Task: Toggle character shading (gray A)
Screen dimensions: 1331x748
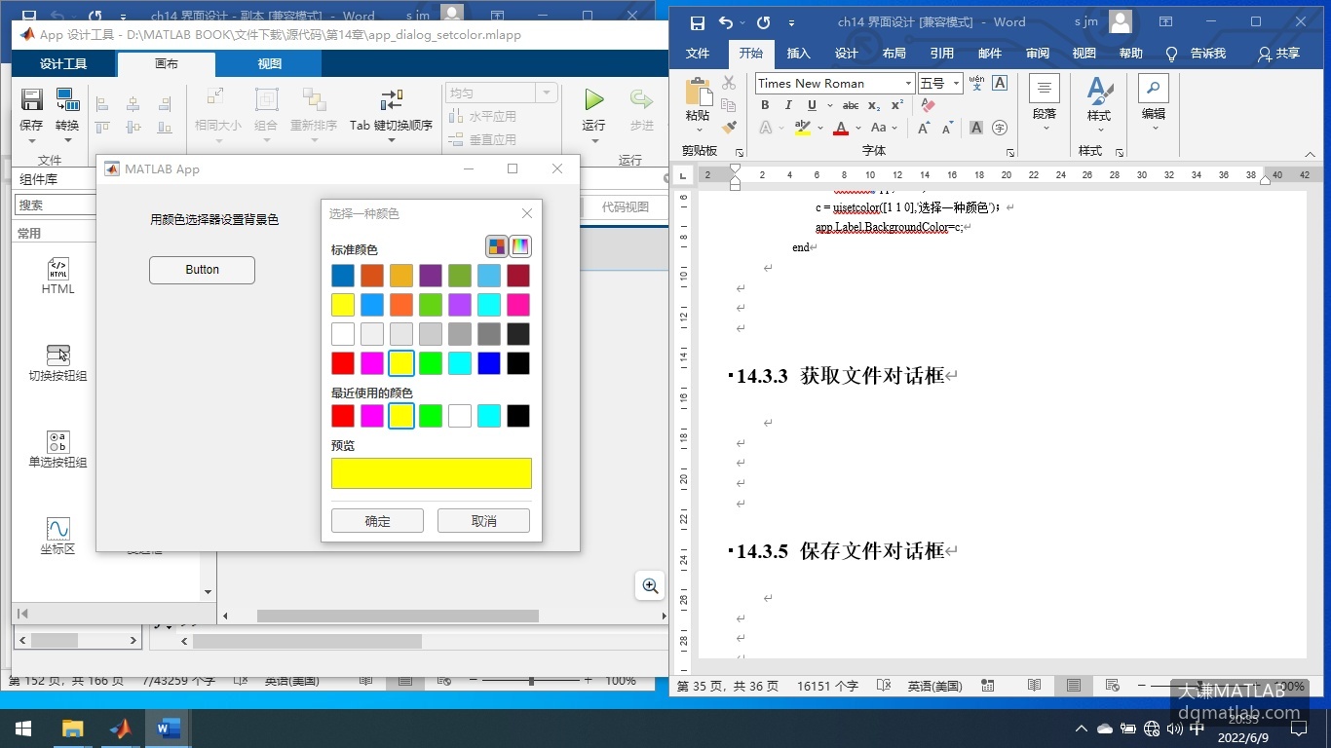Action: [x=976, y=128]
